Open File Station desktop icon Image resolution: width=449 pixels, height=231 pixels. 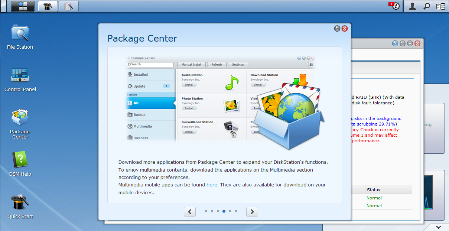[20, 37]
